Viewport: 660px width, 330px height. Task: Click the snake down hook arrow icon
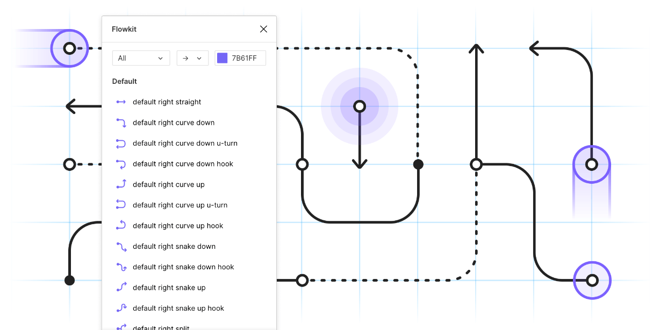[121, 267]
